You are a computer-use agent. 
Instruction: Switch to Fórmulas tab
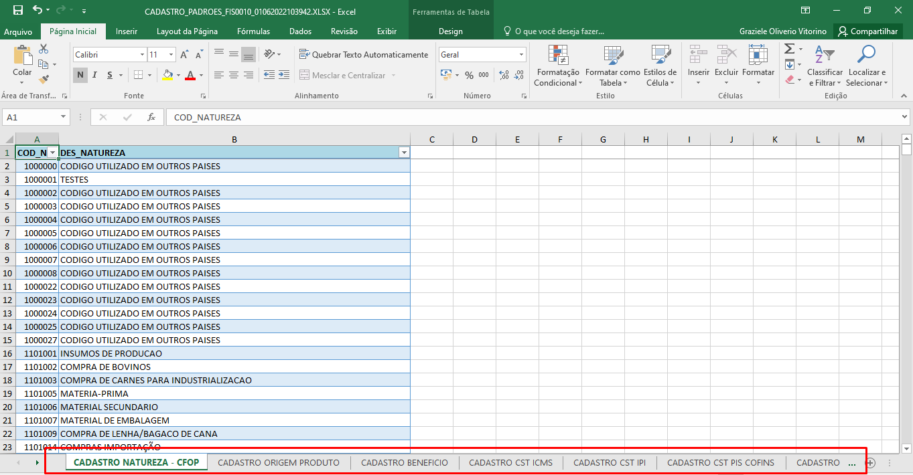pos(253,31)
